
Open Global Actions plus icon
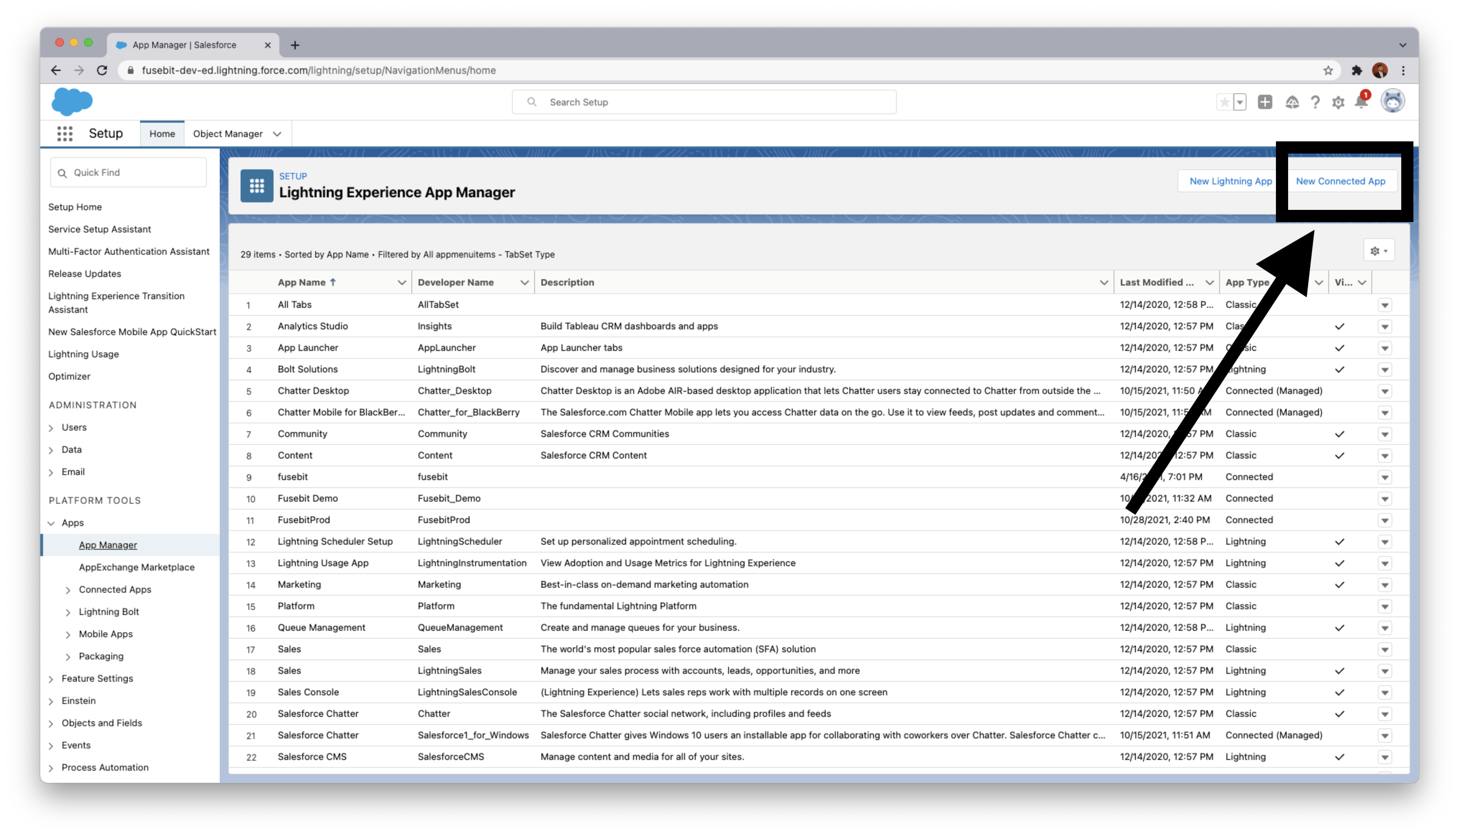point(1264,102)
